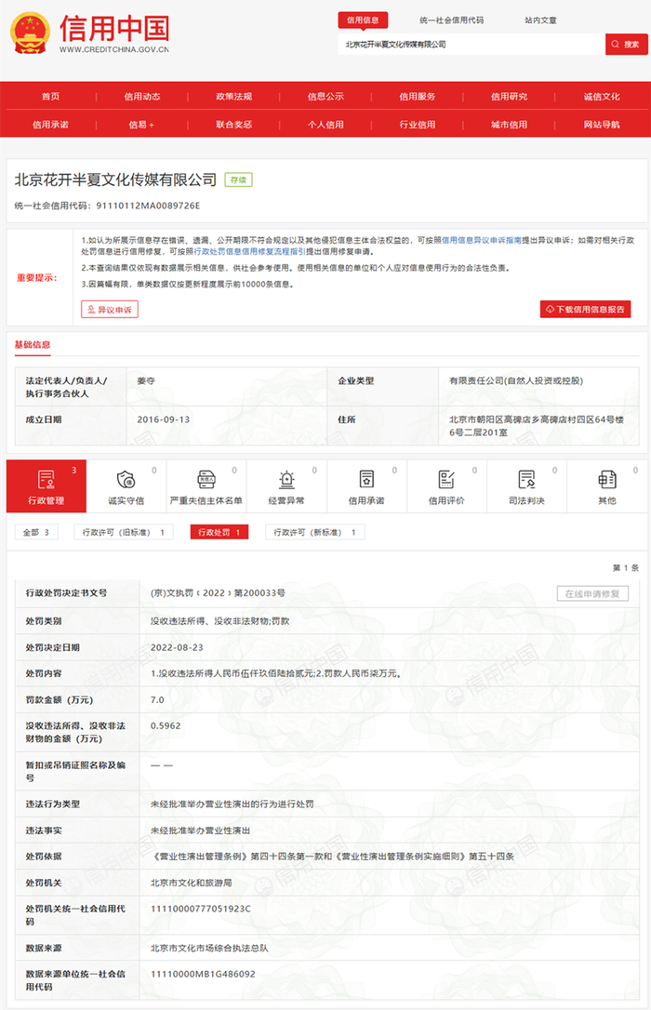The width and height of the screenshot is (651, 1010).
Task: Click the authority code 11110000777051923C
Action: click(x=200, y=909)
